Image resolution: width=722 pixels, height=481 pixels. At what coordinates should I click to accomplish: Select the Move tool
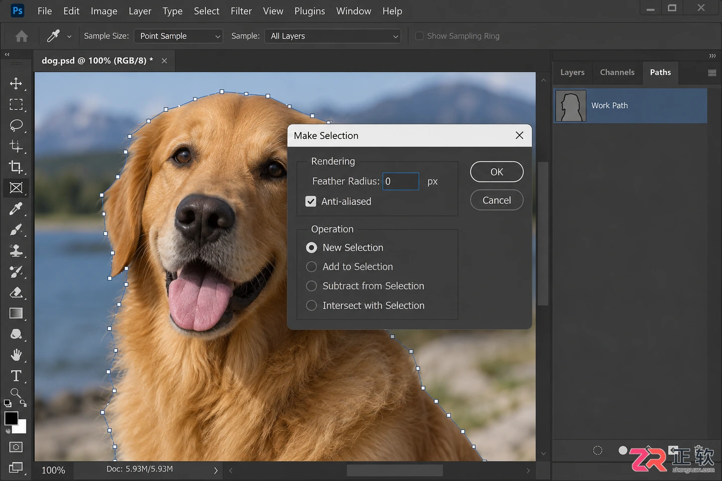[16, 83]
